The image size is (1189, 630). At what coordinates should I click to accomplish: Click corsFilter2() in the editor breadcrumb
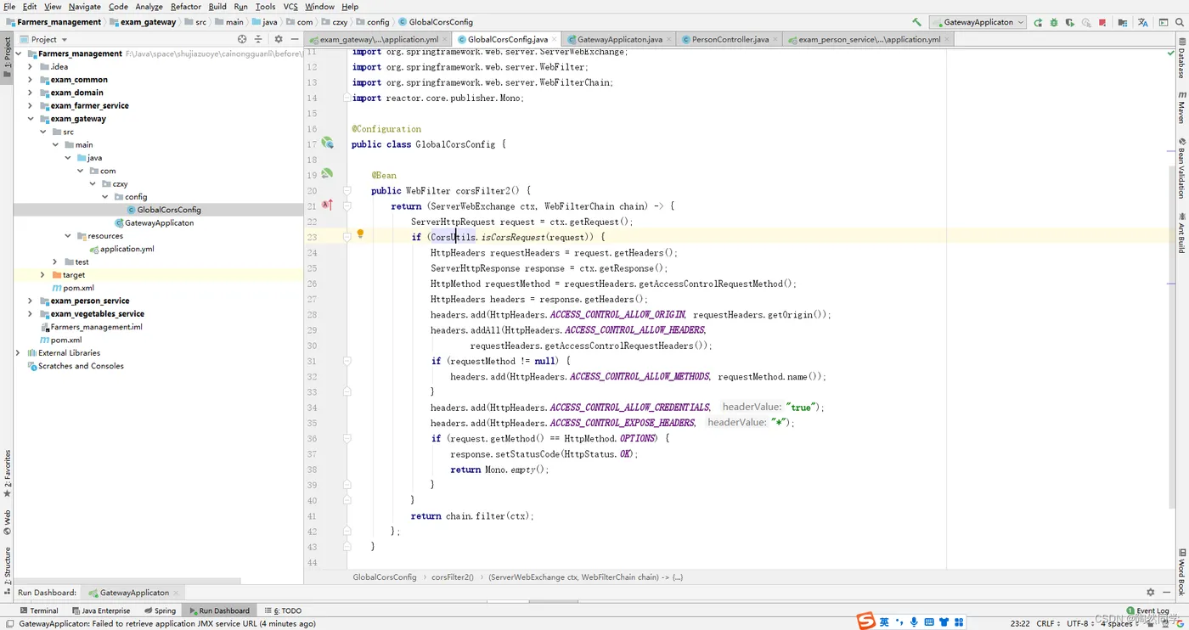[453, 577]
